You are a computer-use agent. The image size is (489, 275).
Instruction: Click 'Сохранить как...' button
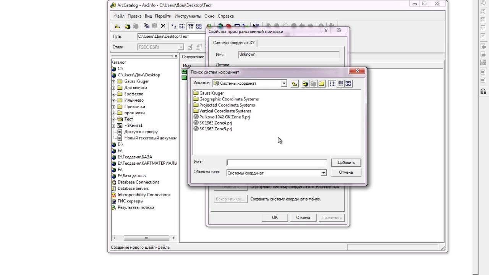tap(230, 199)
